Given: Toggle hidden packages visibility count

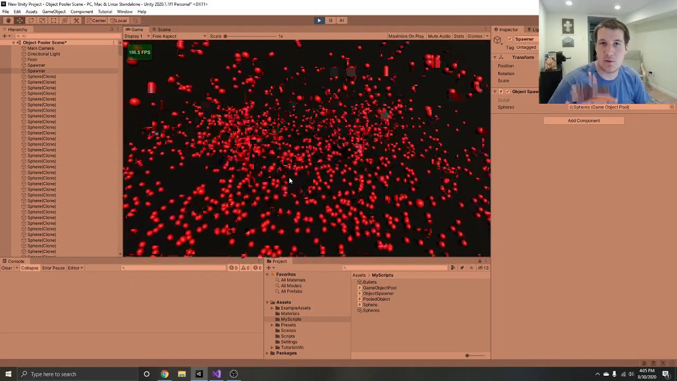Looking at the screenshot, I should click(483, 268).
